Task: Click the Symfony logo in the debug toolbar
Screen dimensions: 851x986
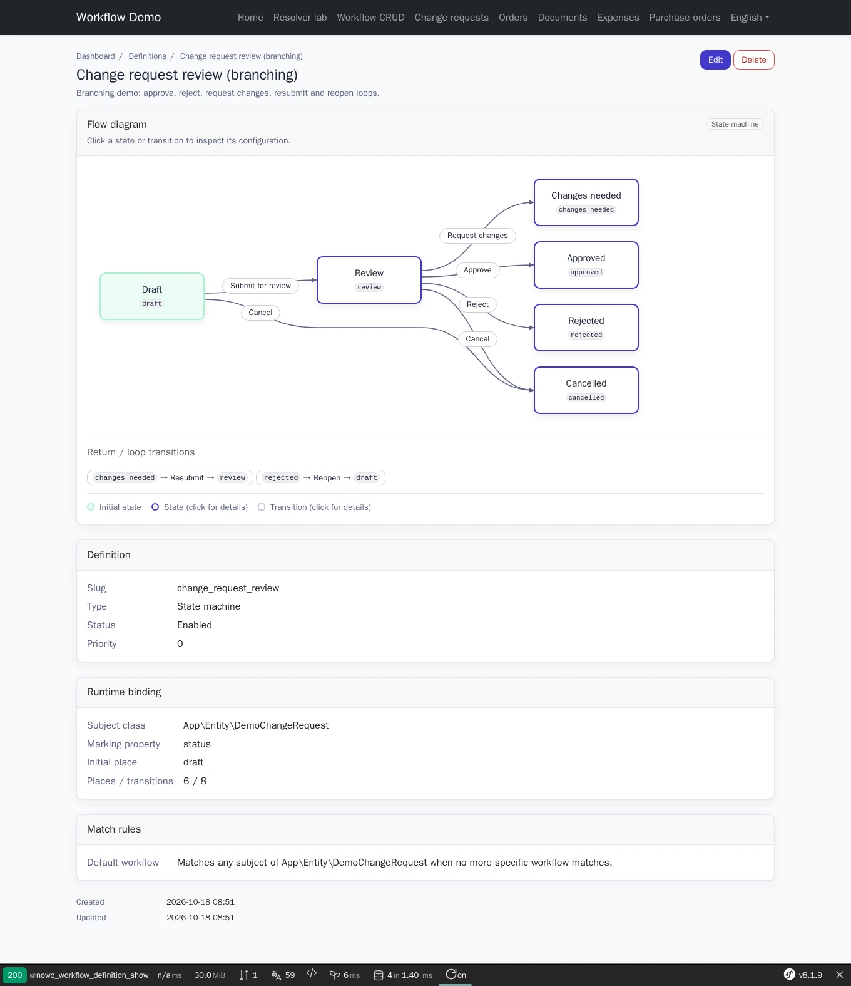Action: point(790,974)
